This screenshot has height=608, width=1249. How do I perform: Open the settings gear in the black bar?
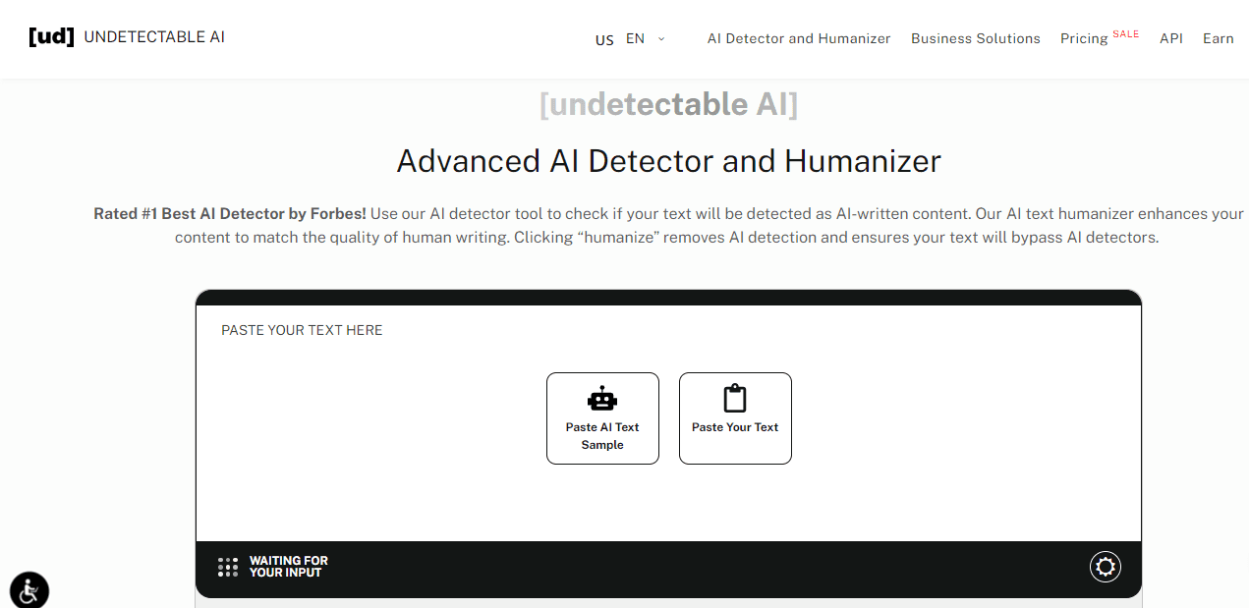tap(1105, 567)
